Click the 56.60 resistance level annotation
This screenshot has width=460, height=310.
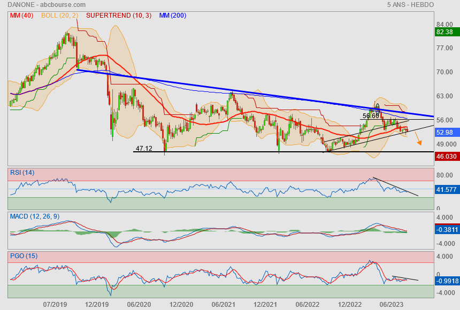[371, 116]
